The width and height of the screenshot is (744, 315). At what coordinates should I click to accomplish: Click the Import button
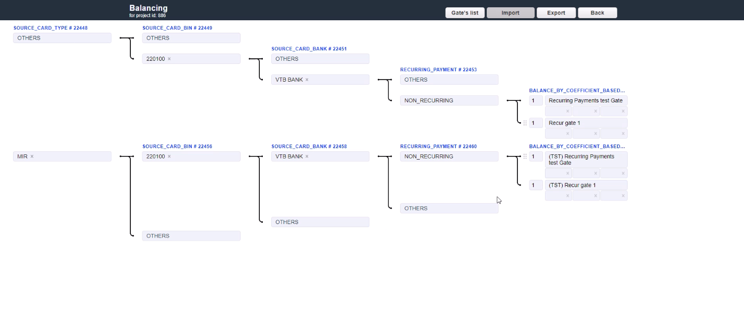(510, 13)
